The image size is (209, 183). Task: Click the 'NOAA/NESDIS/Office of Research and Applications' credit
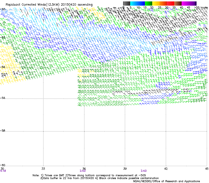166,181
